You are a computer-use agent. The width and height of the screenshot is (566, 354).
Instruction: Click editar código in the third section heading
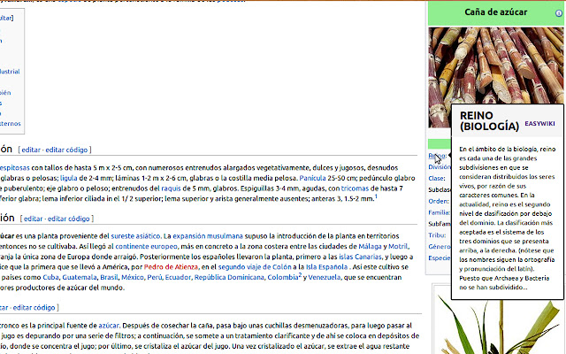click(x=34, y=307)
